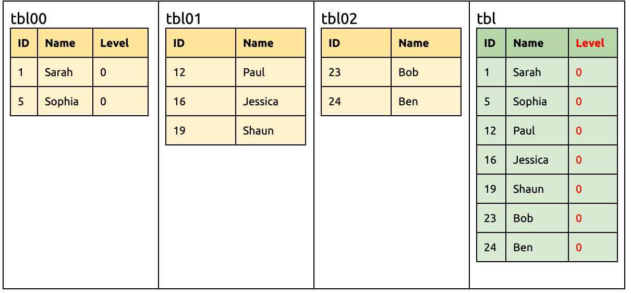Click the Shaun cell in tbl01
The image size is (631, 294).
[x=258, y=131]
